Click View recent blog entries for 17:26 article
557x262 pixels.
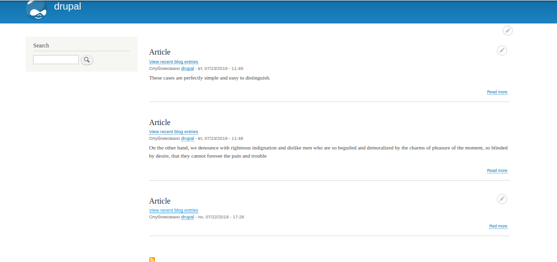coord(174,210)
